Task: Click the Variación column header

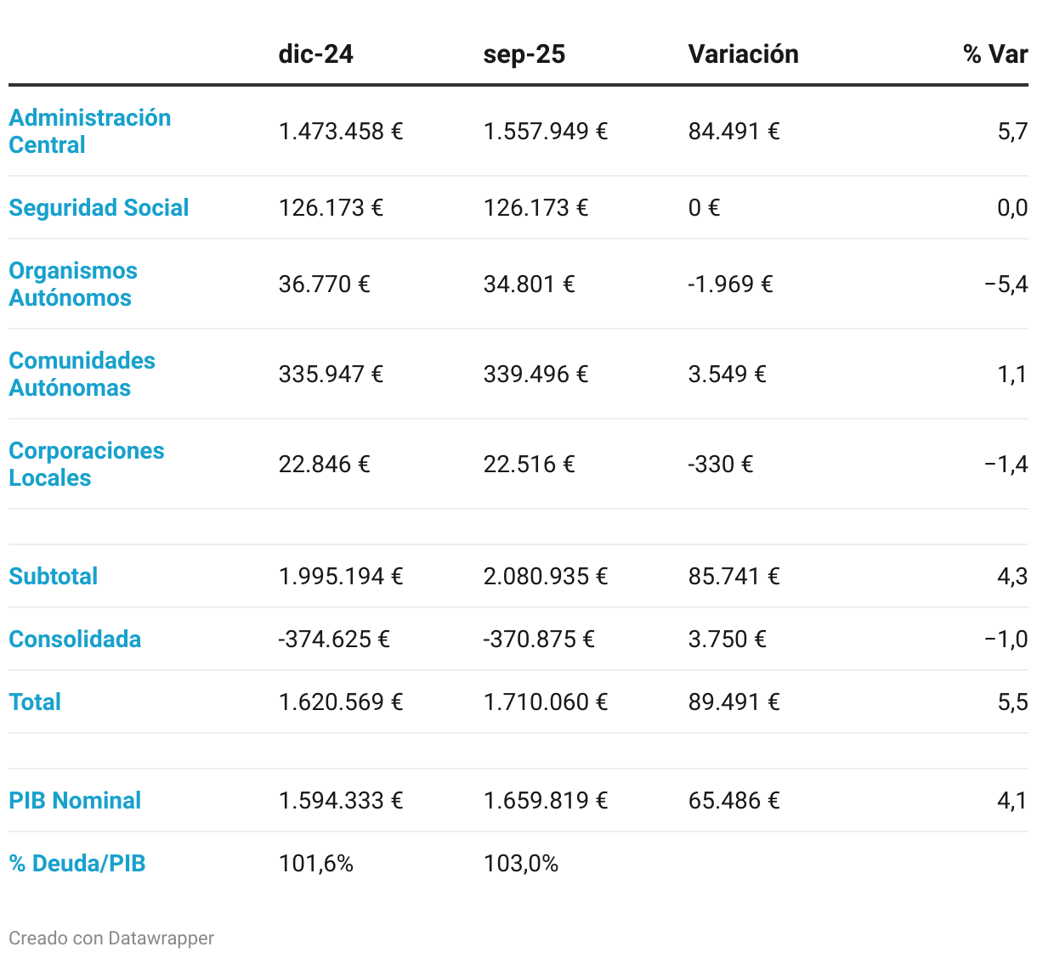Action: (x=744, y=54)
